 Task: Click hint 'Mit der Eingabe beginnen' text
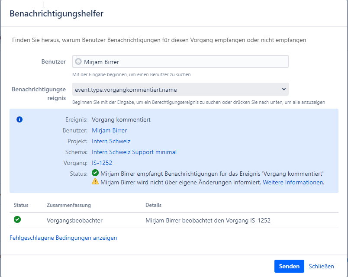(132, 74)
